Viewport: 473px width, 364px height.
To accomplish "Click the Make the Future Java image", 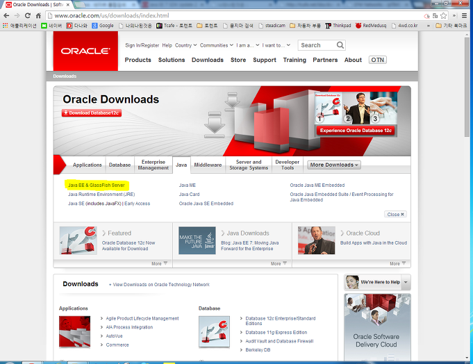I will tap(197, 240).
